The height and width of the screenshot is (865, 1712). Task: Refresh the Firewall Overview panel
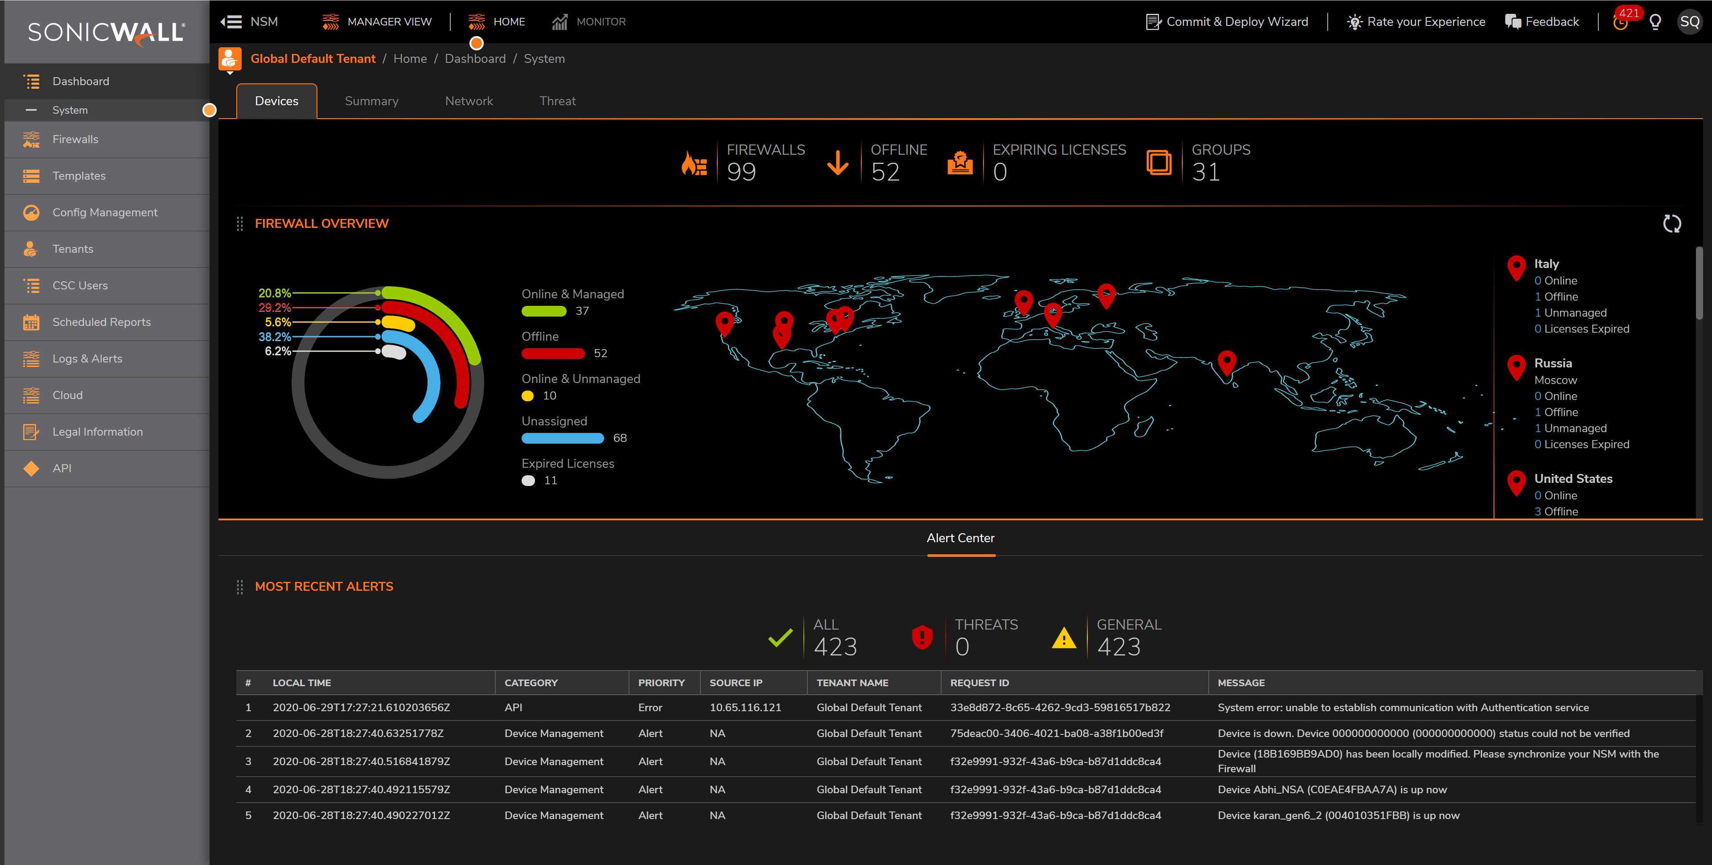pos(1672,224)
